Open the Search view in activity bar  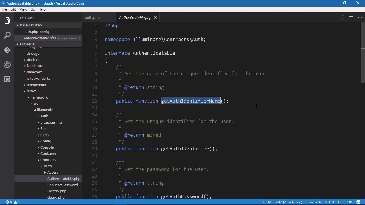click(x=7, y=35)
